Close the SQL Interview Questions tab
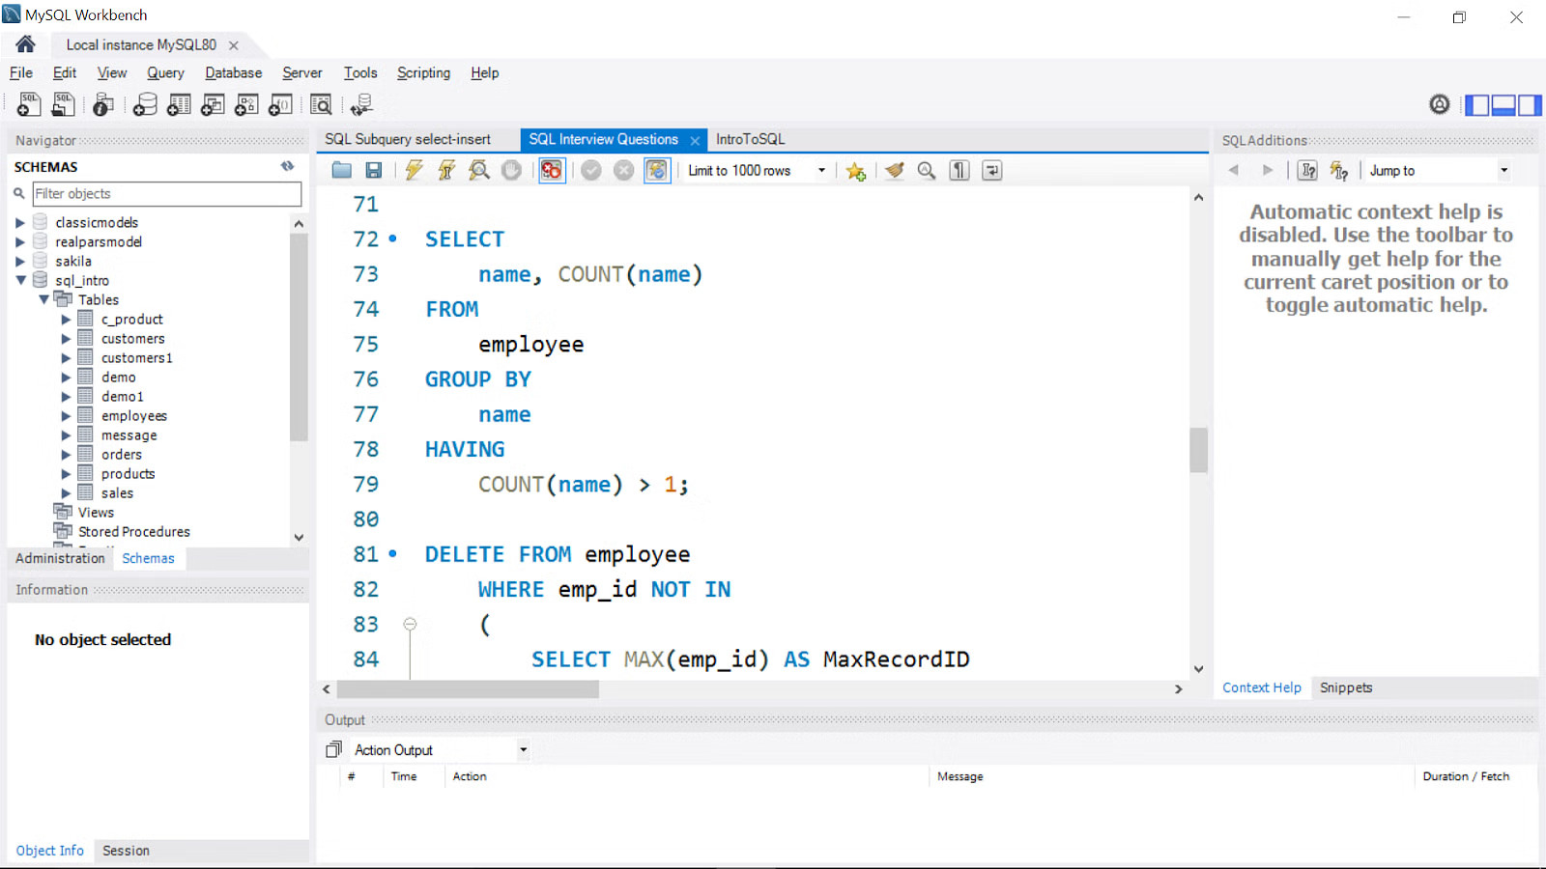 coord(695,141)
